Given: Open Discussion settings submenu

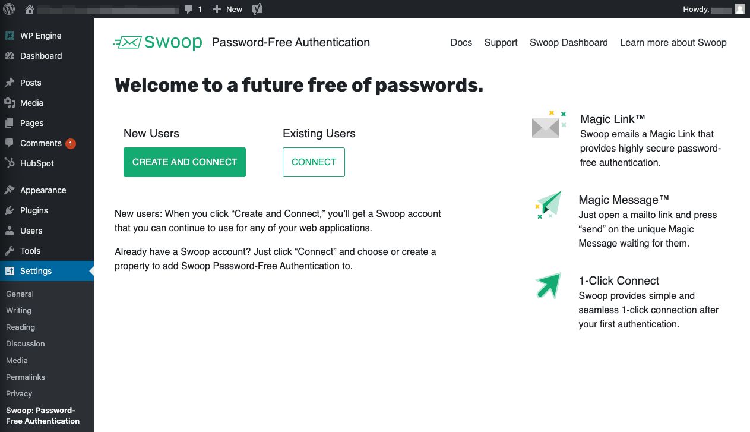Looking at the screenshot, I should pyautogui.click(x=26, y=343).
